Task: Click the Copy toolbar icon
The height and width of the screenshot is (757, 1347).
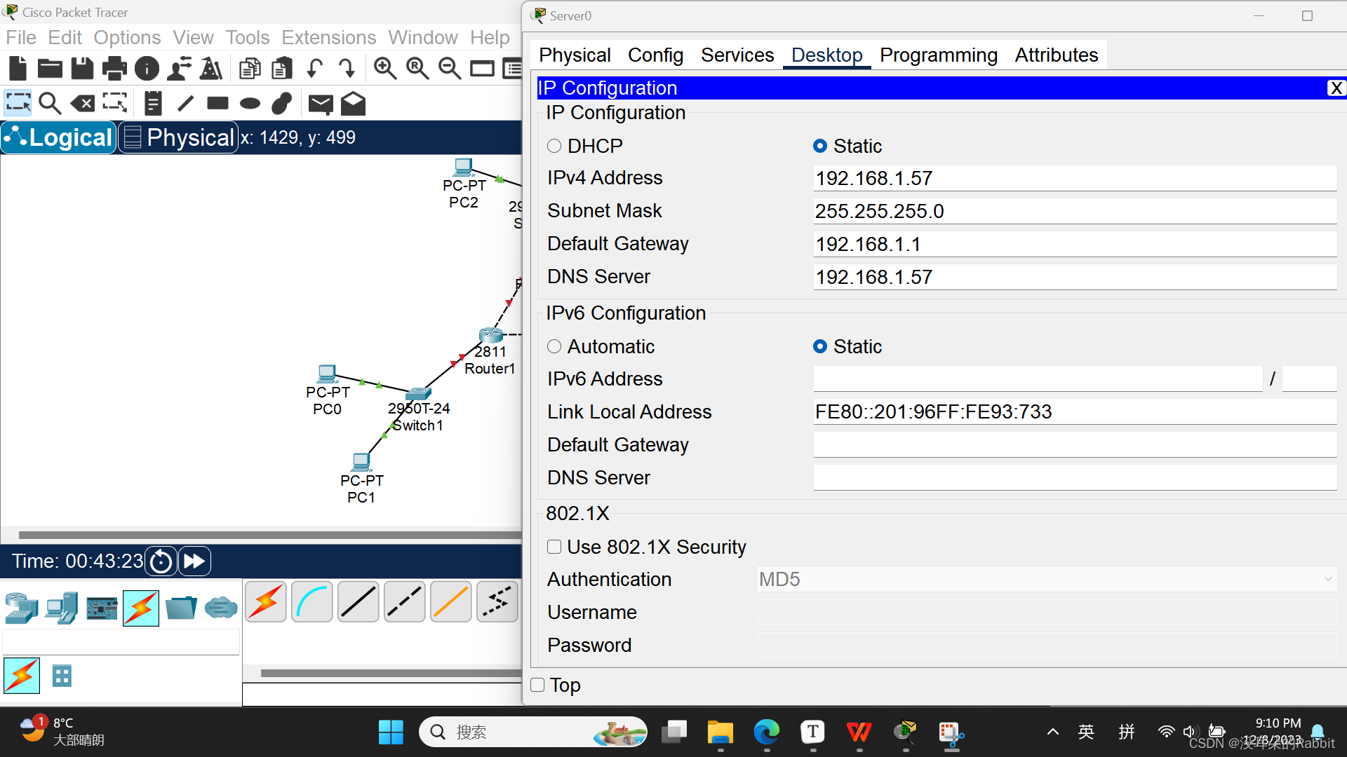Action: (250, 68)
